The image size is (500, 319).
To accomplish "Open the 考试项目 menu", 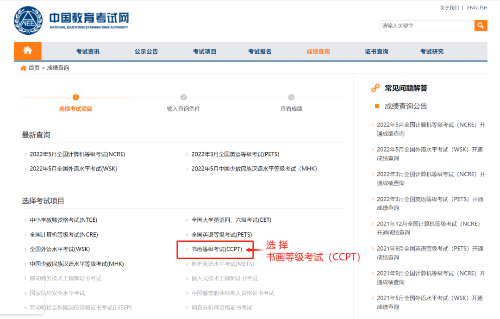I will point(205,51).
